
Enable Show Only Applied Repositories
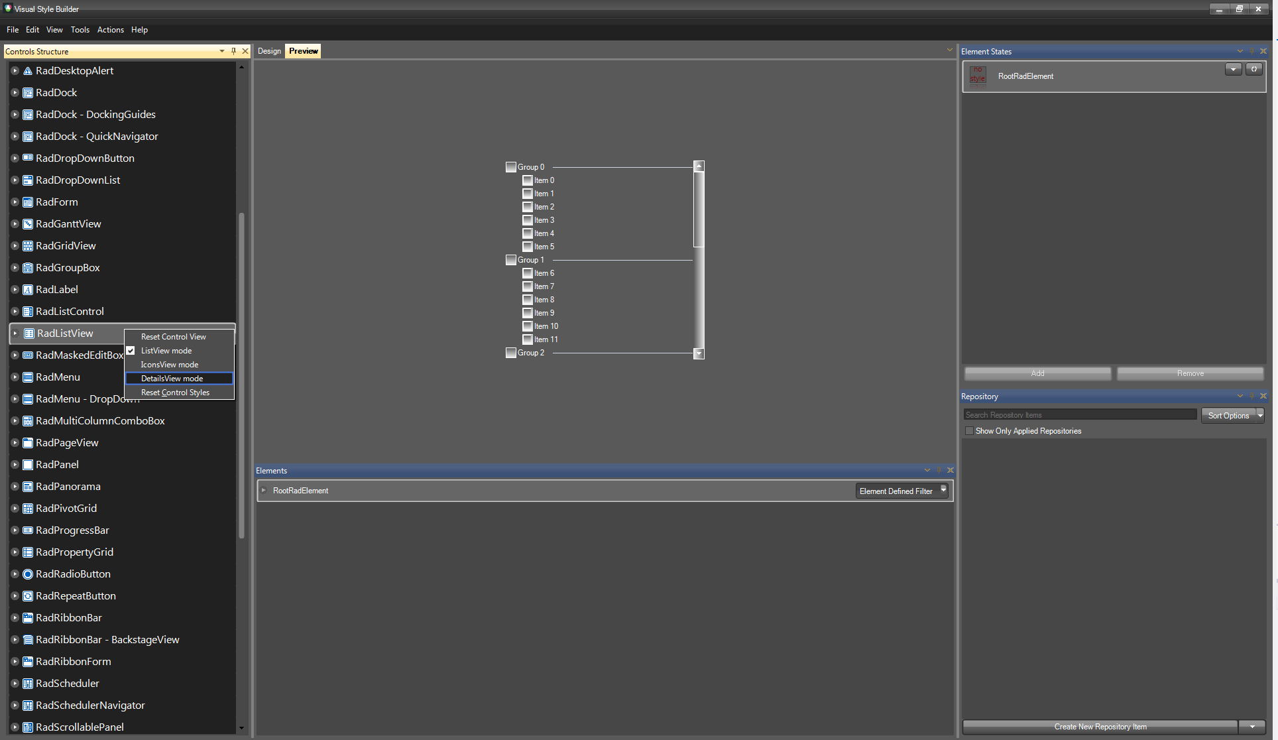coord(970,431)
